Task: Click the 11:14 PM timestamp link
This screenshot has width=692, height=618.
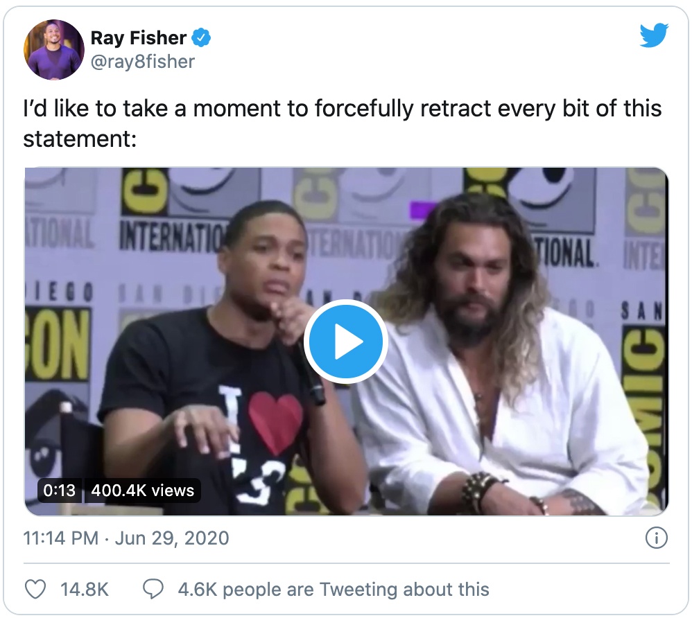Action: tap(60, 538)
